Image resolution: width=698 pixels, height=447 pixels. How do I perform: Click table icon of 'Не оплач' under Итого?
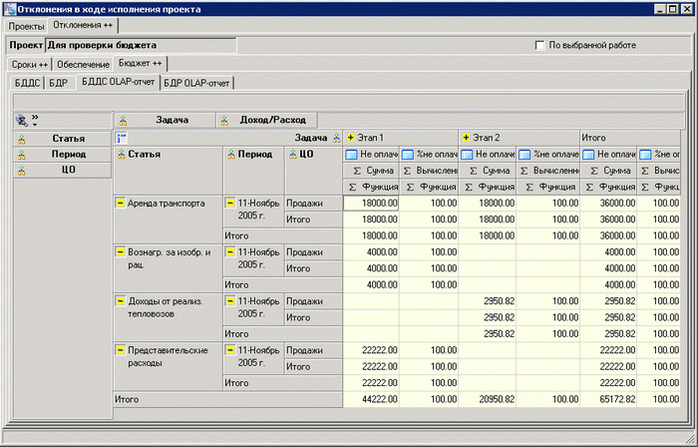pyautogui.click(x=588, y=155)
